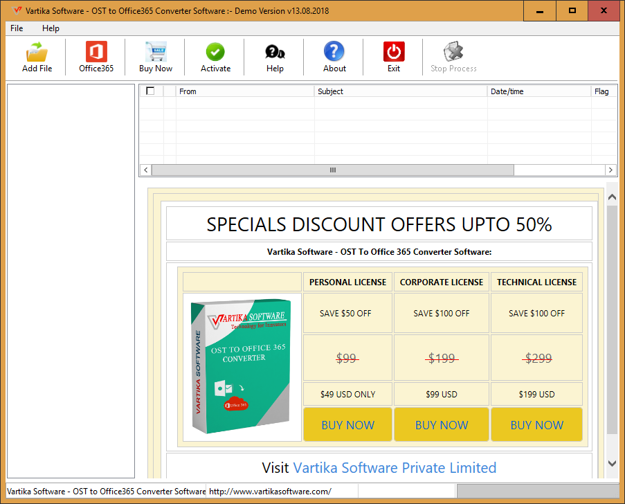Click the struck-through $299 price
Image resolution: width=625 pixels, height=504 pixels.
point(538,358)
